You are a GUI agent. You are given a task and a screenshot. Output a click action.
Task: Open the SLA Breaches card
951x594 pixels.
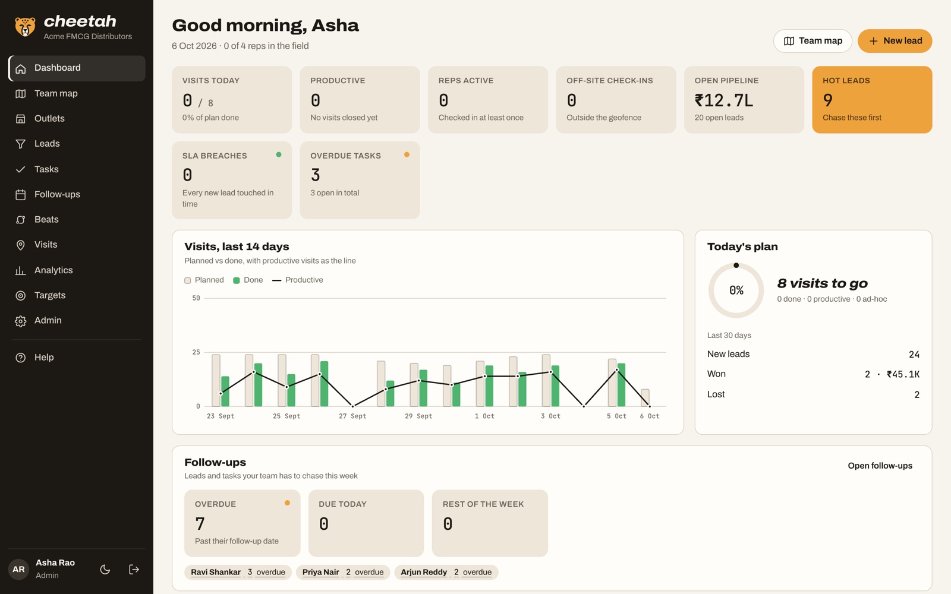click(x=232, y=180)
